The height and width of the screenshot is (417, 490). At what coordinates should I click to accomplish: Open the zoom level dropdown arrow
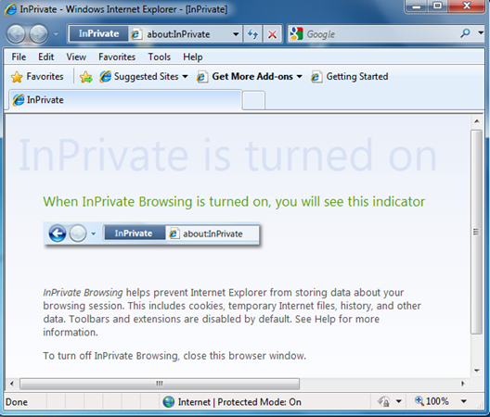[464, 401]
